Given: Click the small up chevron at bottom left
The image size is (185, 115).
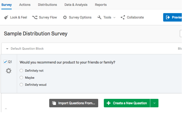Looking at the screenshot, I should [x=6, y=109].
